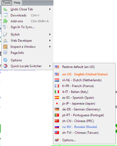Click the Quick Locale Switcher globe icon
Screen dimensions: 117x146
click(5, 66)
